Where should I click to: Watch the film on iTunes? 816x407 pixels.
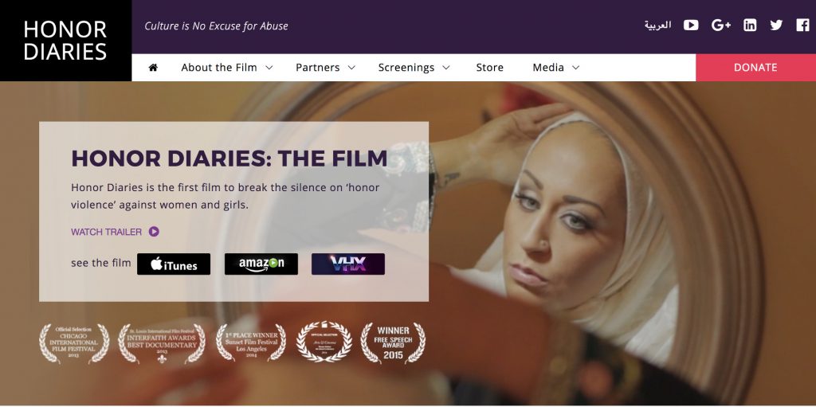174,264
